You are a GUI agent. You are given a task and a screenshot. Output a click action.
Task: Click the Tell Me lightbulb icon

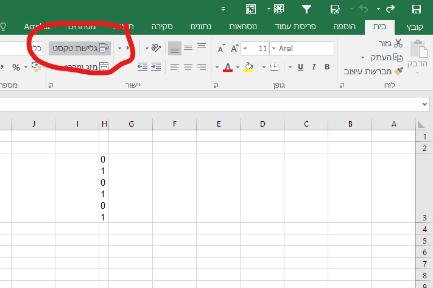pyautogui.click(x=3, y=27)
